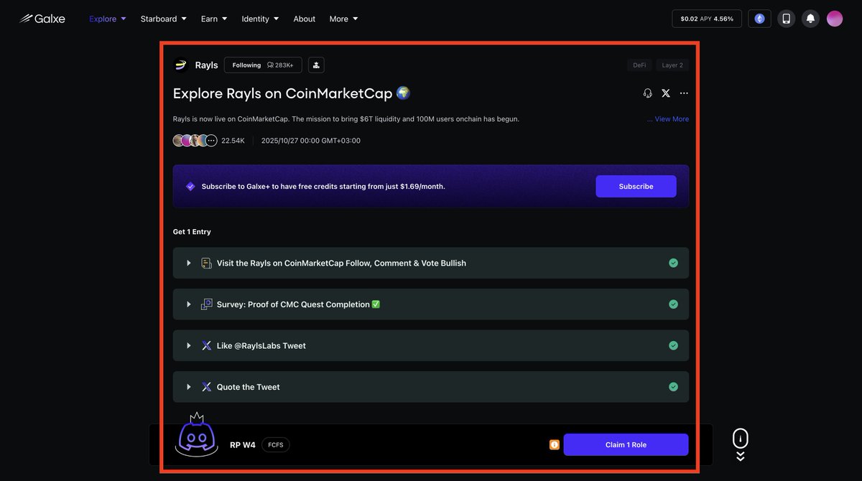Click the headset support icon
Viewport: 862px width, 481px height.
tap(648, 93)
